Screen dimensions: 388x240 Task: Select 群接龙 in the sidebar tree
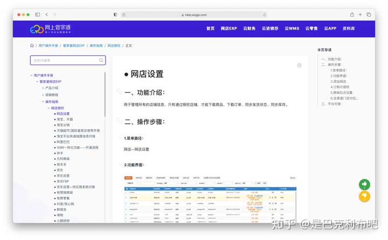(x=61, y=210)
